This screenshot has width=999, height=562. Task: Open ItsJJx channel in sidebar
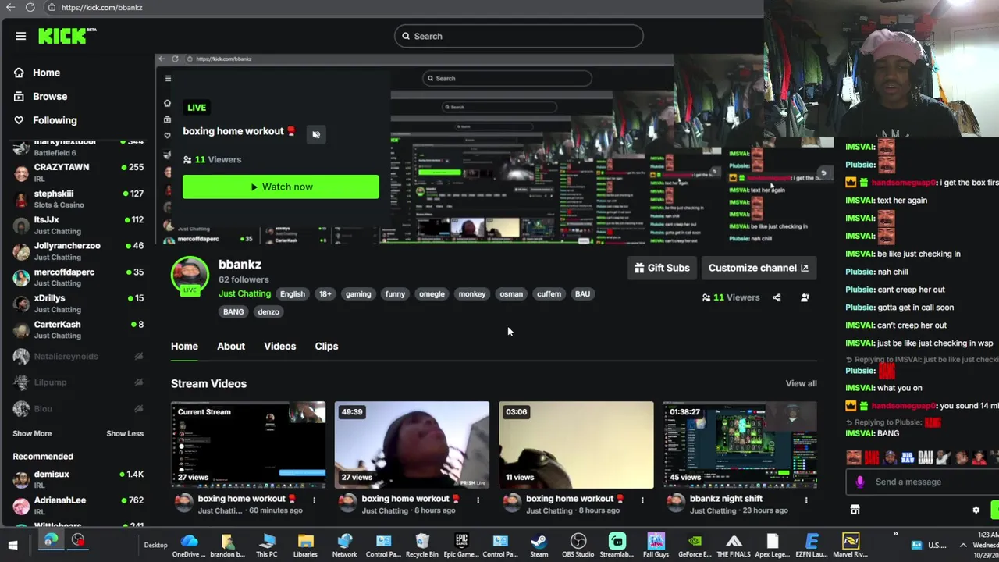(78, 225)
